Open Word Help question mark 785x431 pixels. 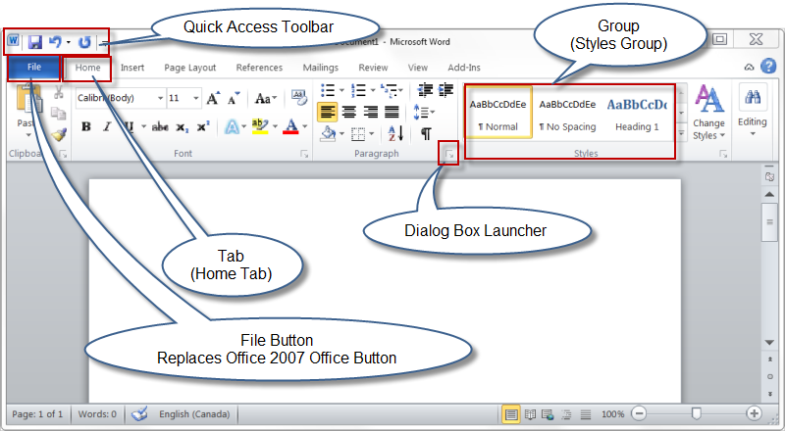(768, 67)
